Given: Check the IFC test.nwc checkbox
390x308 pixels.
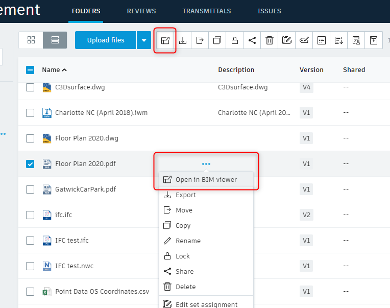Looking at the screenshot, I should pos(30,266).
